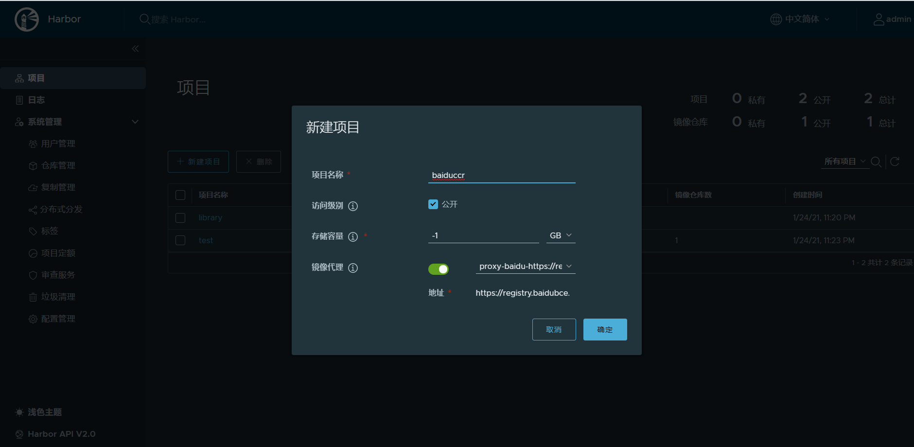Click the 用户管理 users icon
914x447 pixels.
click(33, 144)
